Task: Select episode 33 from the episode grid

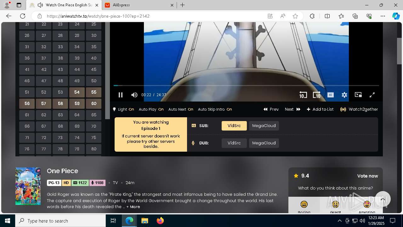Action: [x=60, y=47]
